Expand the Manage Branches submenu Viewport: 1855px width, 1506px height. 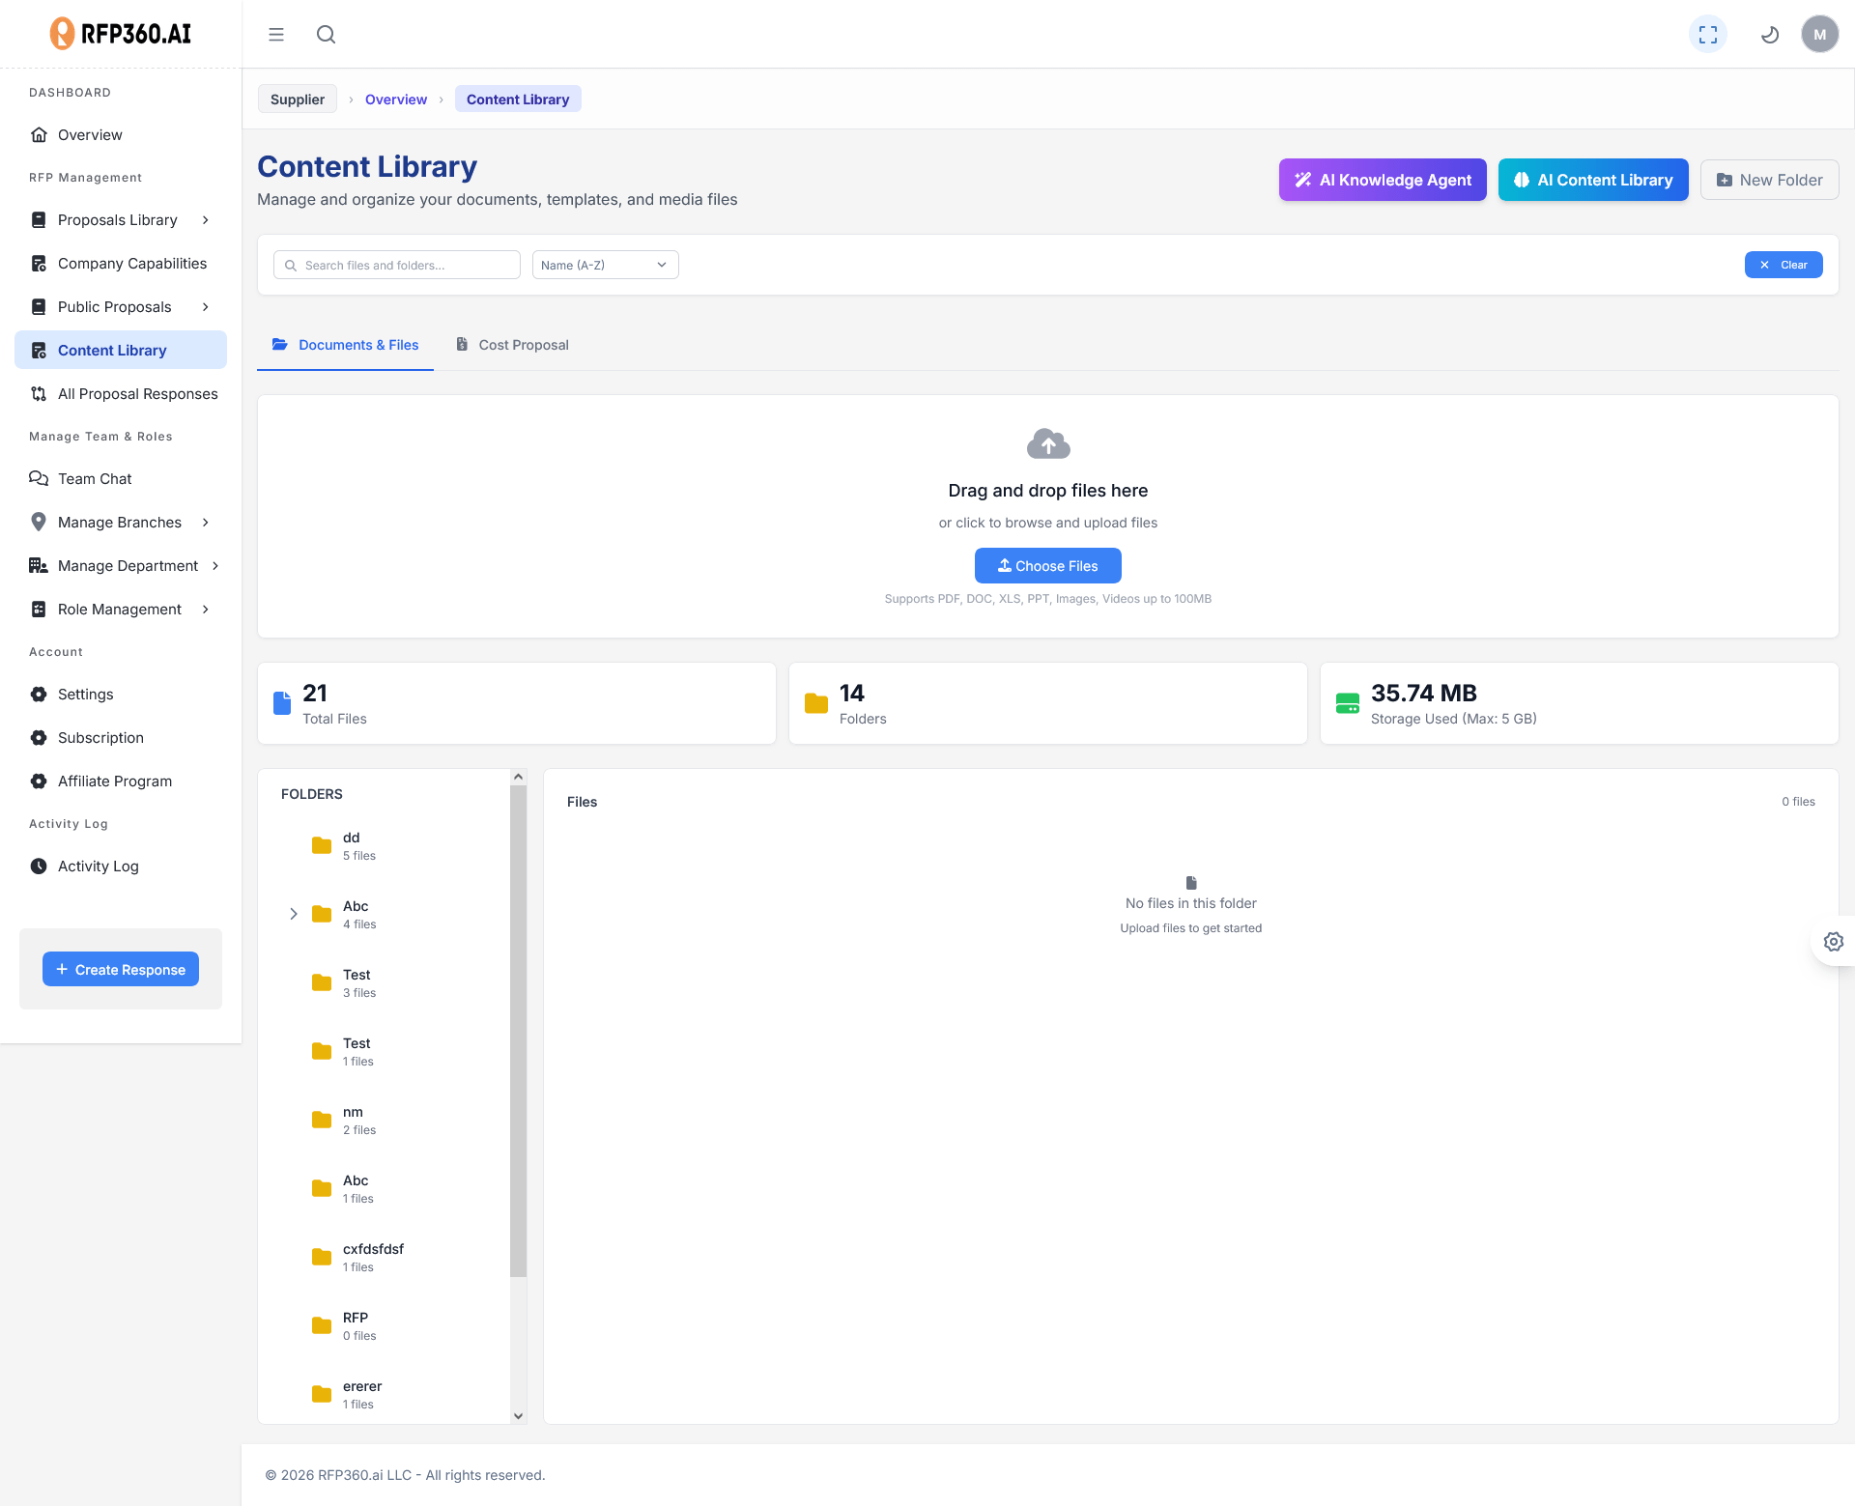pos(205,523)
